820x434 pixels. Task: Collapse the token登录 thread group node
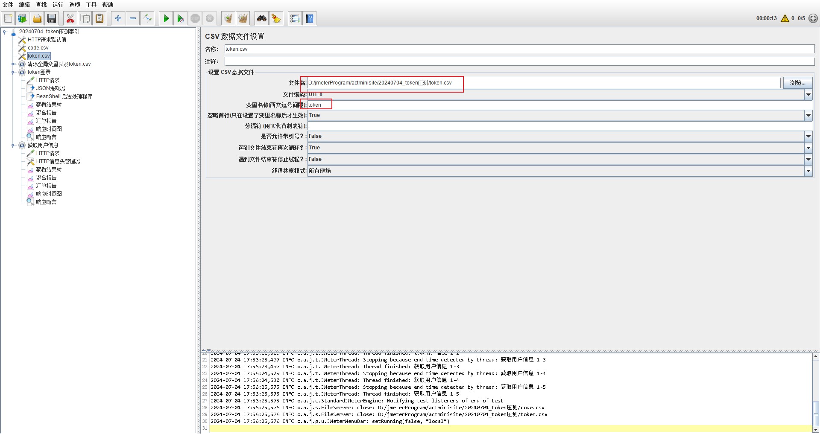[13, 73]
